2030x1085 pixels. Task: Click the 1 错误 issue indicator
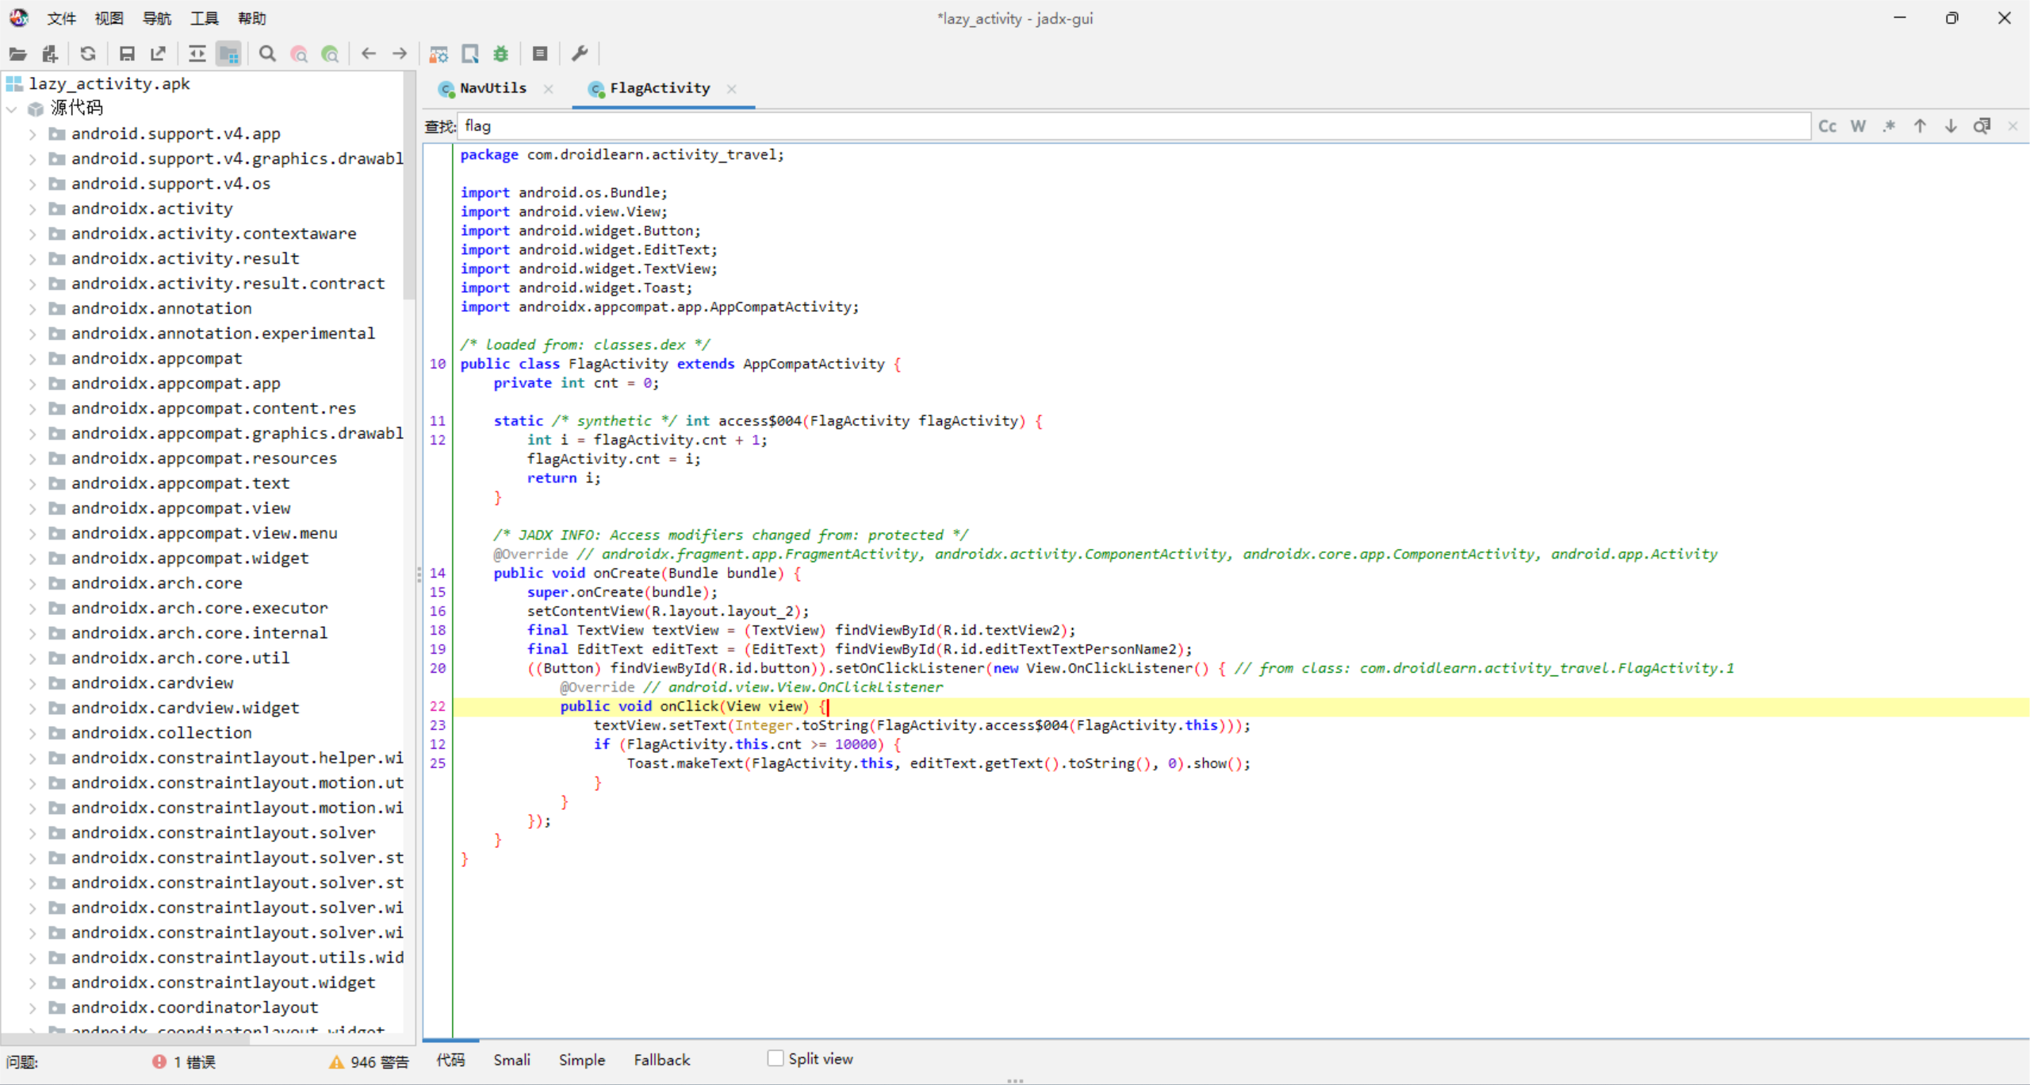(184, 1062)
